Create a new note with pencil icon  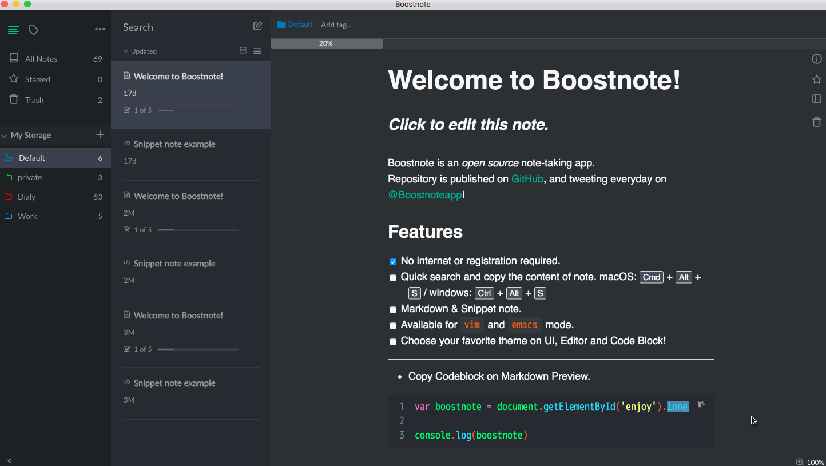tap(258, 26)
